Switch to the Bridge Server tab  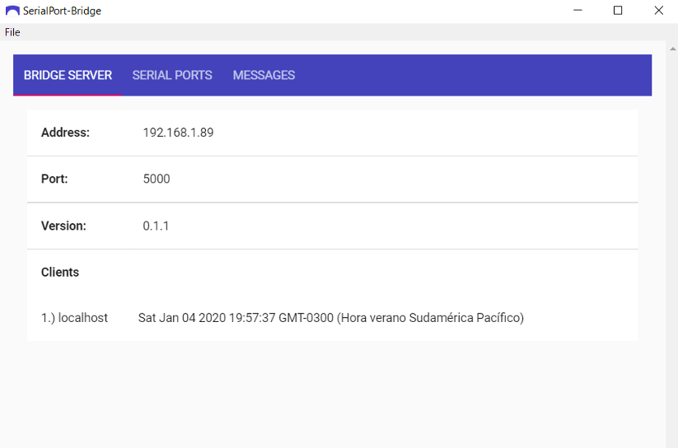(x=68, y=75)
